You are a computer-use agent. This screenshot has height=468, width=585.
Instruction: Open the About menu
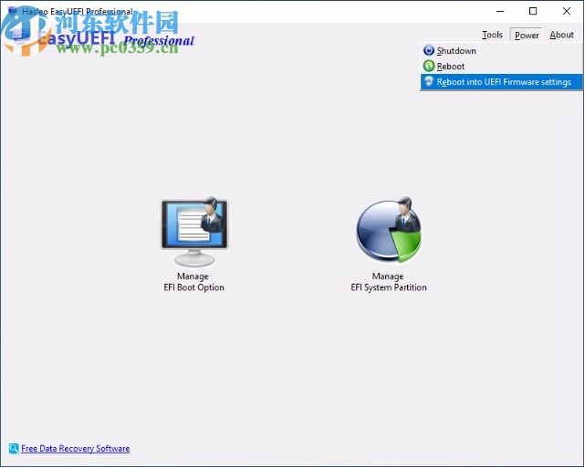(x=561, y=35)
